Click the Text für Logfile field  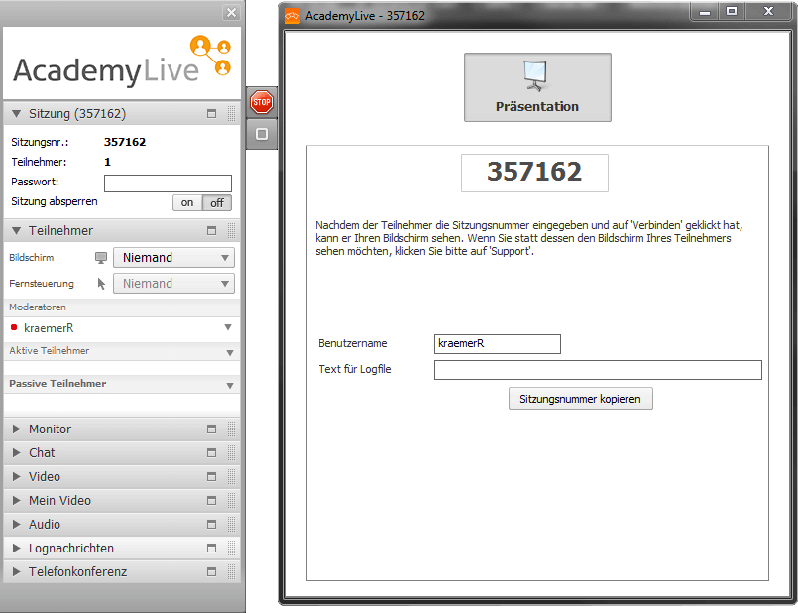[598, 370]
